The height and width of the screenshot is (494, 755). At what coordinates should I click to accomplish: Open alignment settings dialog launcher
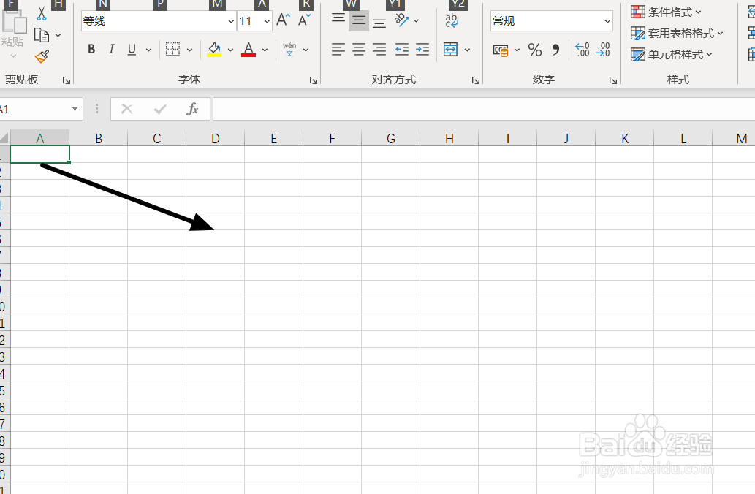click(476, 80)
